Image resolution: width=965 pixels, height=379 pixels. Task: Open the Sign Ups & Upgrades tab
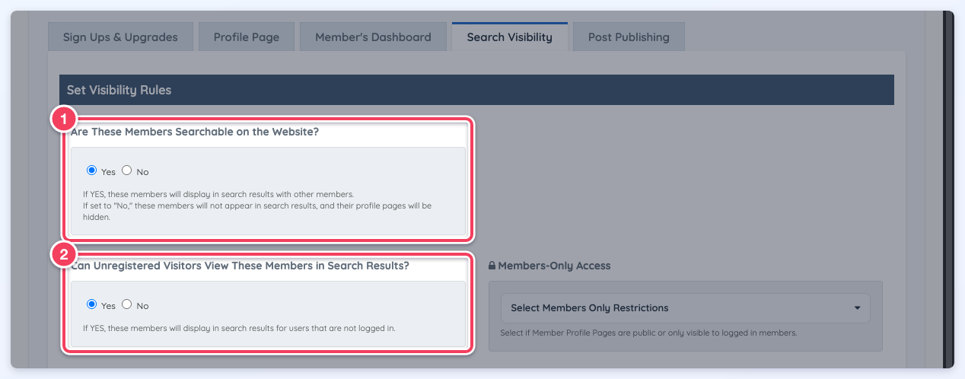click(x=120, y=37)
